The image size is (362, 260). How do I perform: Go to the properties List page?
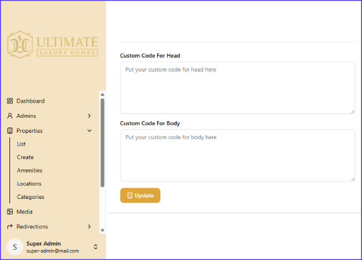coord(21,144)
